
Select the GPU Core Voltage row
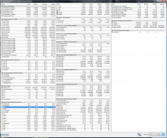point(83,104)
